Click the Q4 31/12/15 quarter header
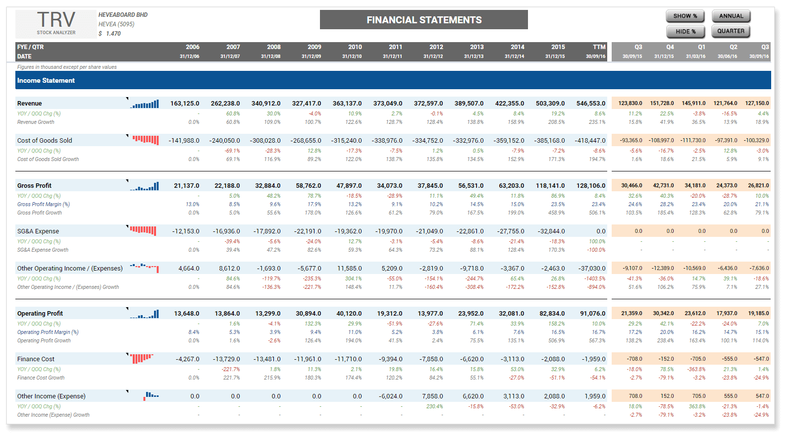Image resolution: width=788 pixels, height=440 pixels. (x=664, y=52)
